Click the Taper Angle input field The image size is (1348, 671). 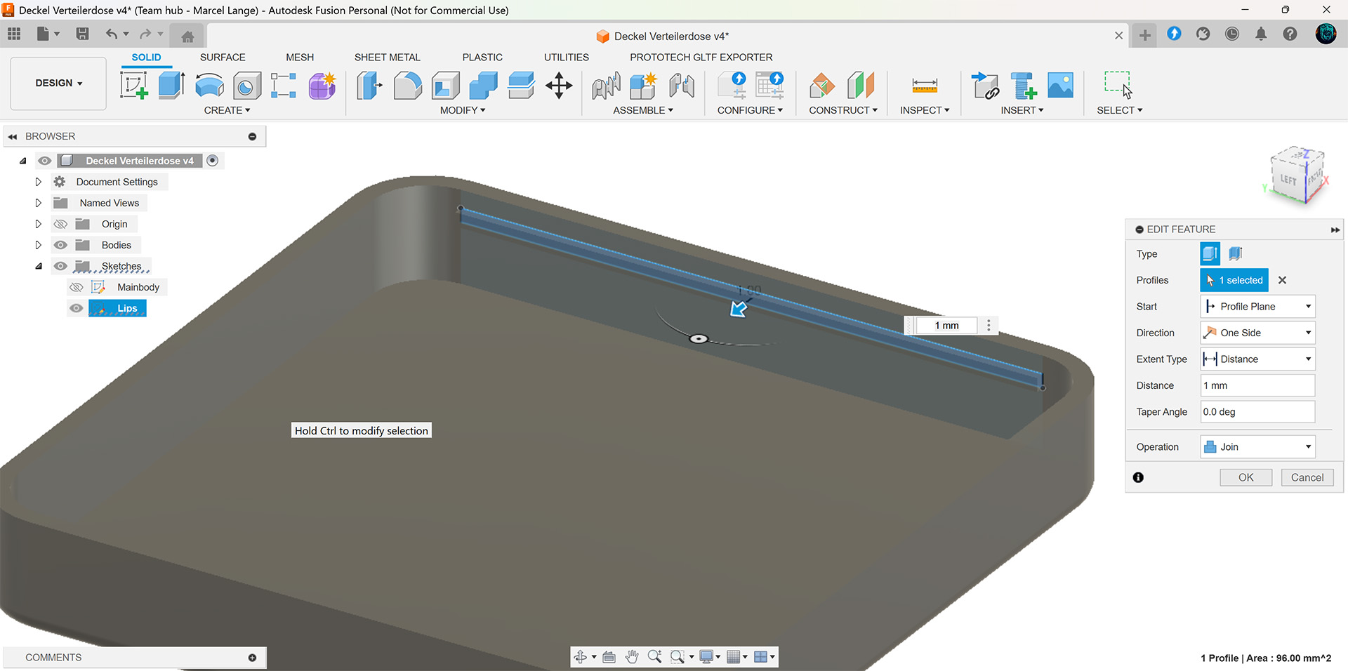[x=1257, y=412]
